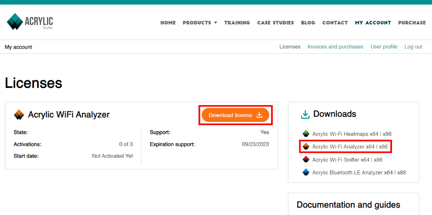Click the Acrylic Suite logo
The width and height of the screenshot is (432, 215).
(30, 22)
